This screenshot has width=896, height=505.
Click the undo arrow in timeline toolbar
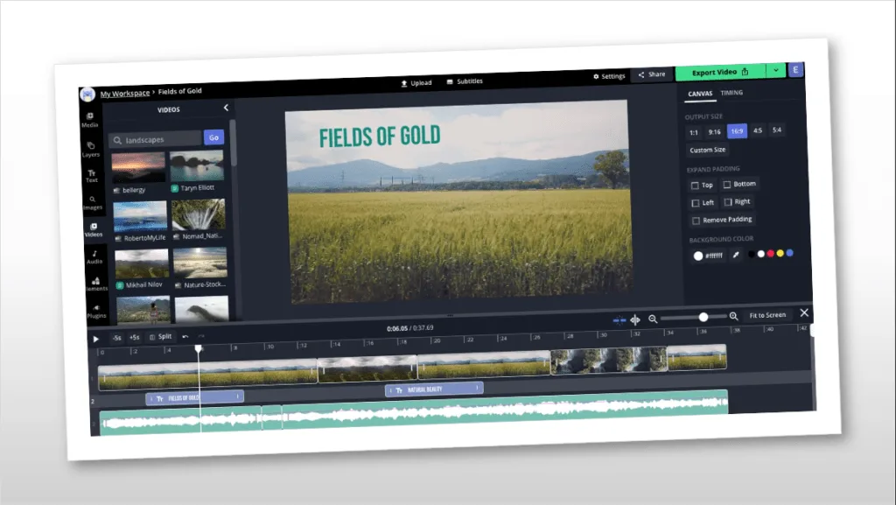point(185,337)
